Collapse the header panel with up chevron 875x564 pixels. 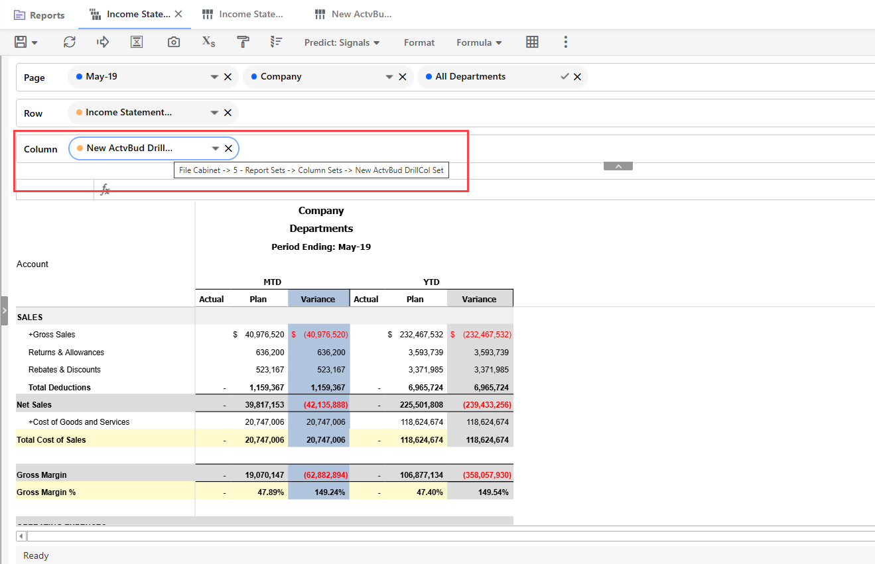618,166
